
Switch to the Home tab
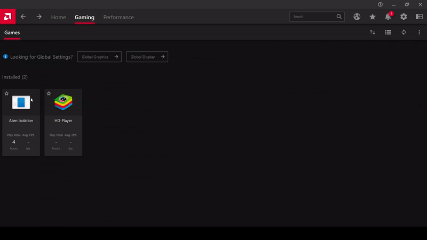58,17
